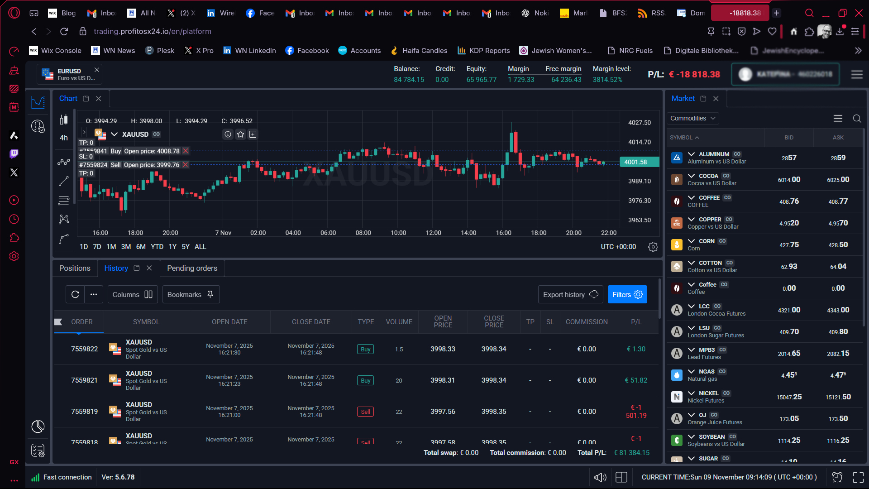This screenshot has width=869, height=489.
Task: Close sell order #7559824 on chart
Action: coord(185,165)
